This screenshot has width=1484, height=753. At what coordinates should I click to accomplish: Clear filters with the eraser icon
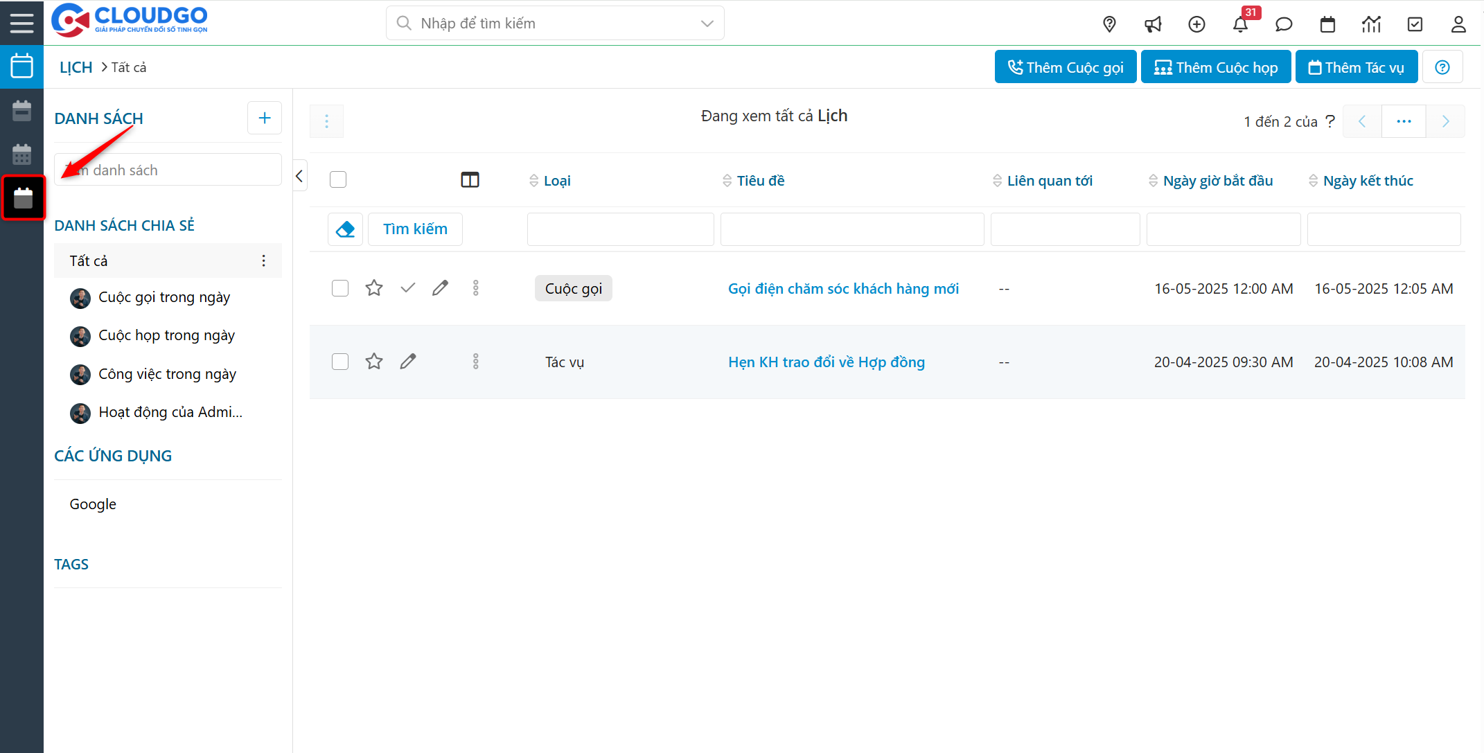tap(345, 229)
